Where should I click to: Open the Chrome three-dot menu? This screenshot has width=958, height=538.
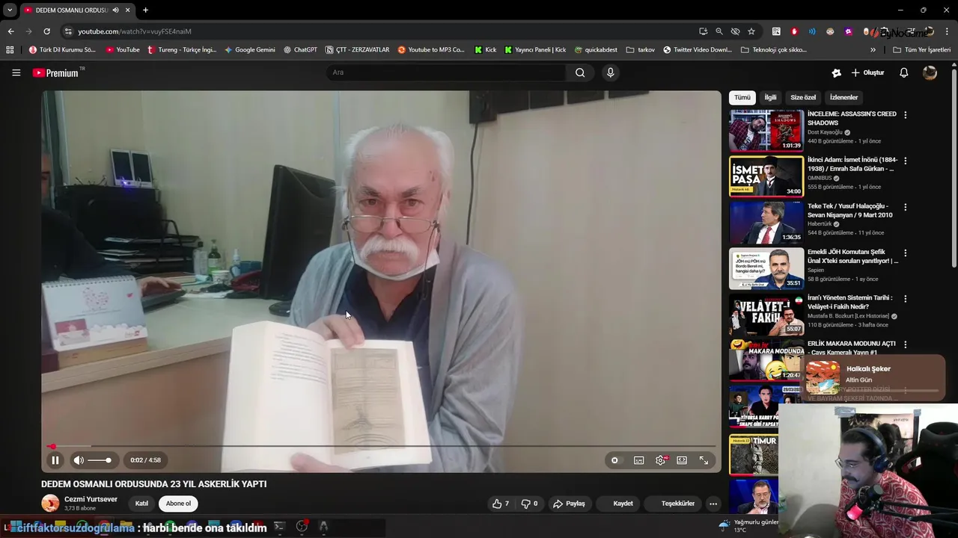click(948, 31)
